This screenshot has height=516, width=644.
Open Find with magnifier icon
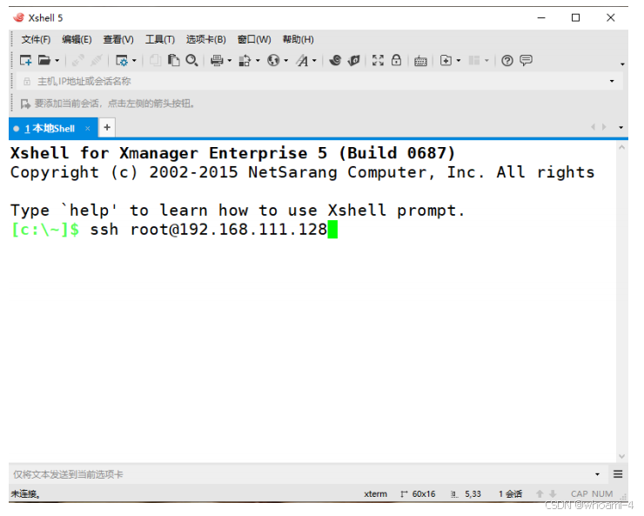click(191, 61)
